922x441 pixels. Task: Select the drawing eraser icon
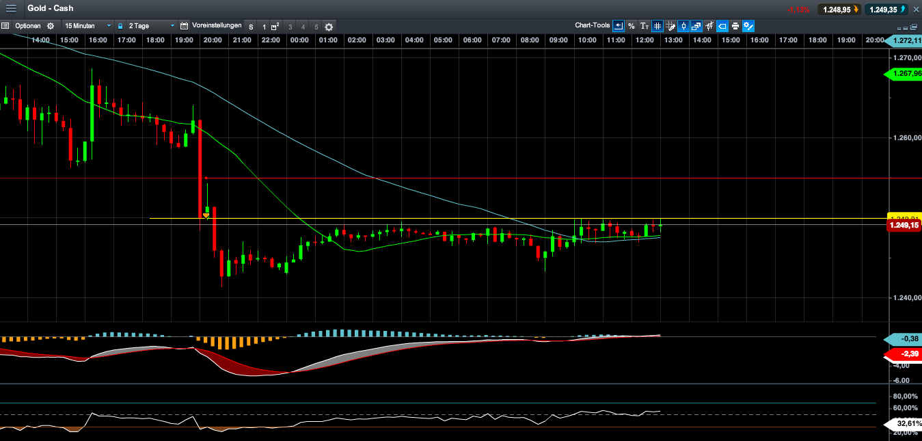pos(722,26)
